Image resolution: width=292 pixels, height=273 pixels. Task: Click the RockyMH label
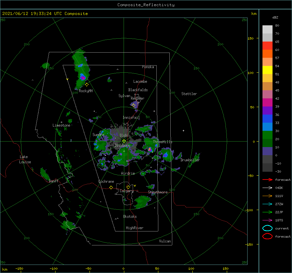point(86,91)
